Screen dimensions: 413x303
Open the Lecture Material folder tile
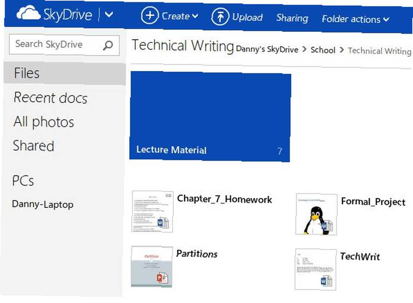click(x=210, y=117)
